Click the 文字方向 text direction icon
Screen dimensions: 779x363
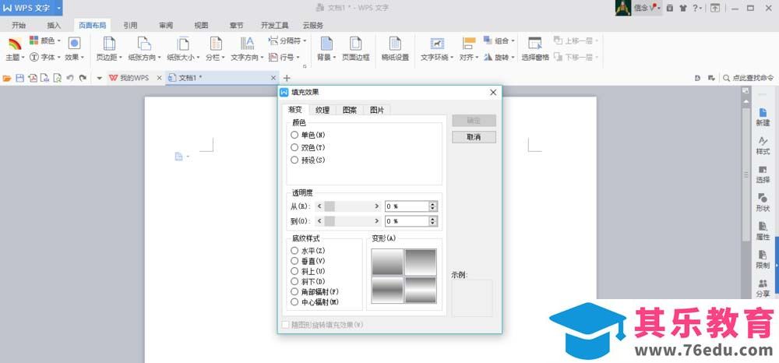pos(248,44)
